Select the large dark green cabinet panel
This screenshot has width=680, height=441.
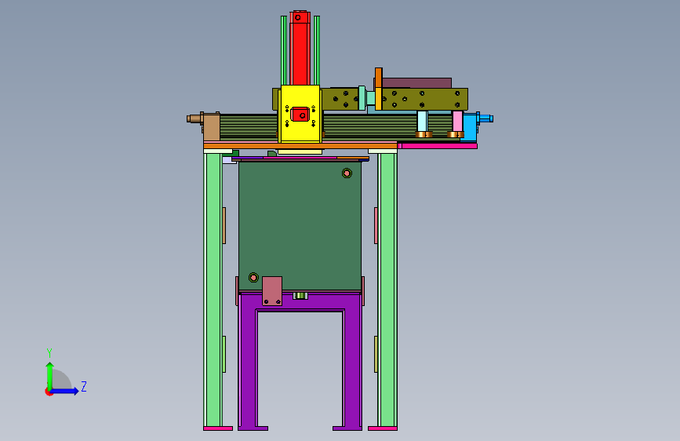(x=300, y=225)
